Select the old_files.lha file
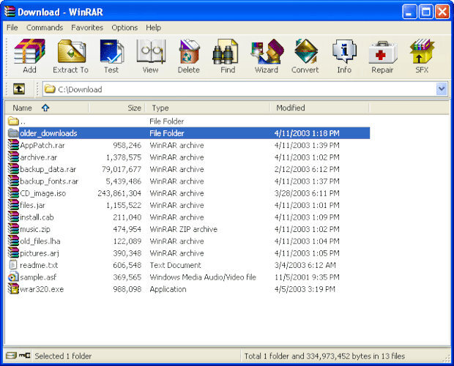This screenshot has width=454, height=366. click(x=40, y=241)
